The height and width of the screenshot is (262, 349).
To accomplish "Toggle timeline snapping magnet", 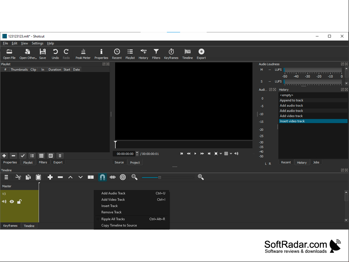I will pyautogui.click(x=102, y=178).
